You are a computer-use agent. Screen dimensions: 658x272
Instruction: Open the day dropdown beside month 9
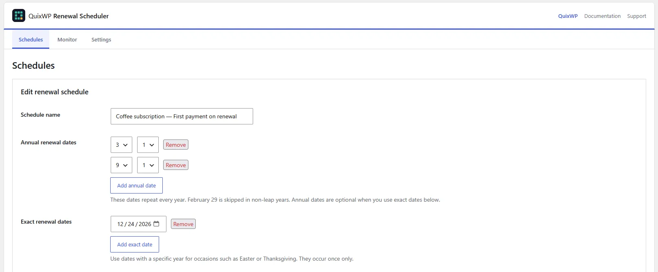(148, 165)
